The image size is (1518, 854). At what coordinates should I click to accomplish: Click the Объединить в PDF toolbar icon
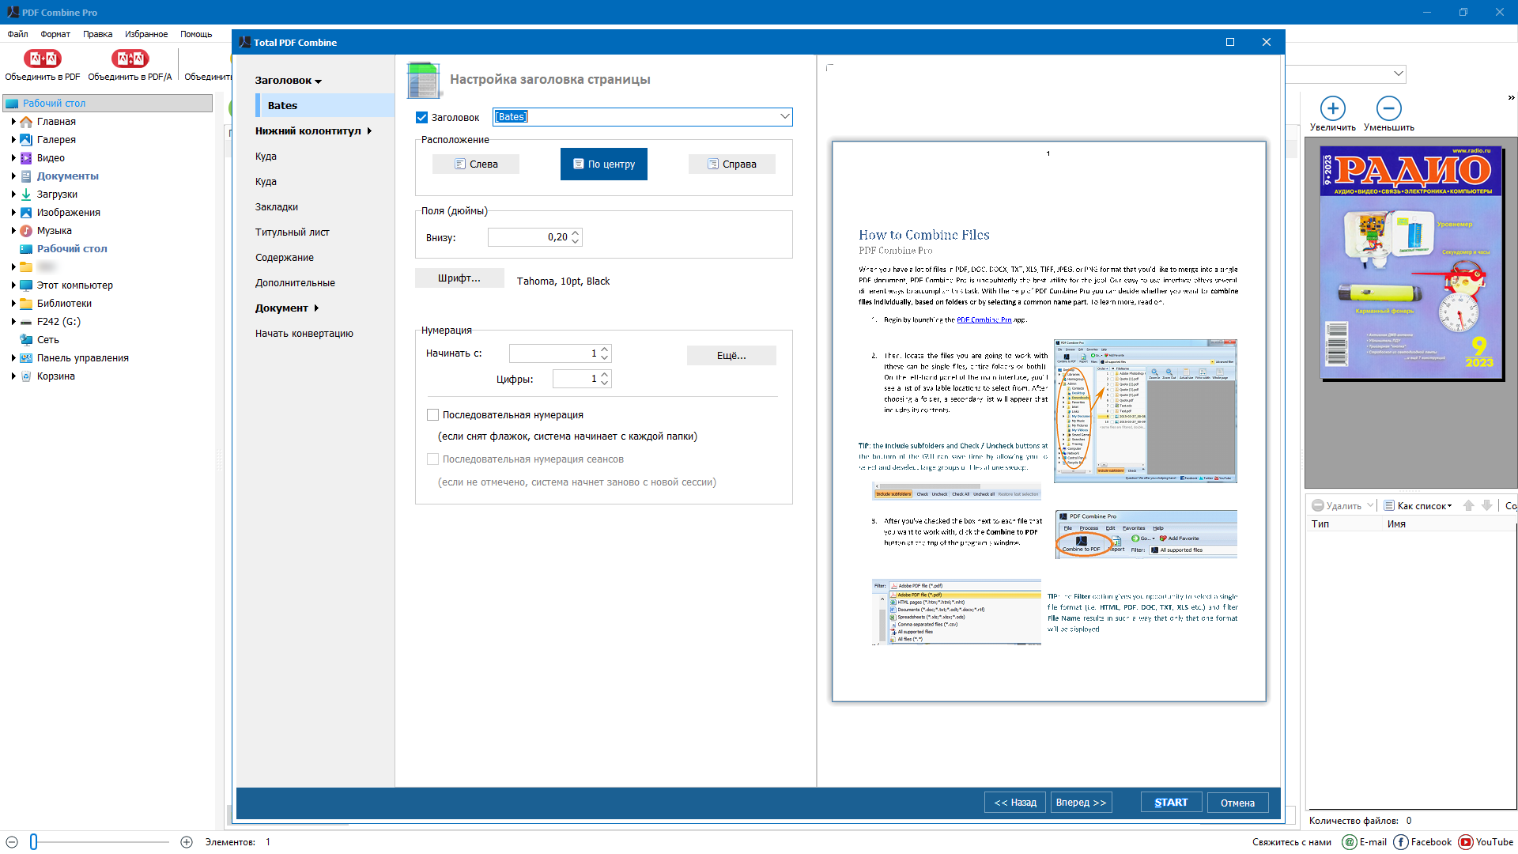click(x=42, y=59)
